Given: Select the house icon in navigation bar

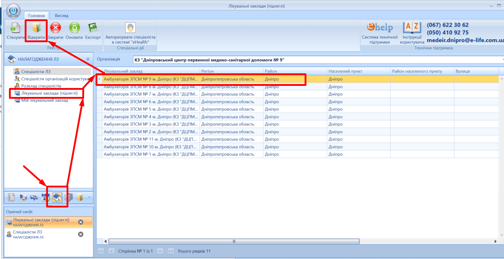Looking at the screenshot, I should (57, 197).
